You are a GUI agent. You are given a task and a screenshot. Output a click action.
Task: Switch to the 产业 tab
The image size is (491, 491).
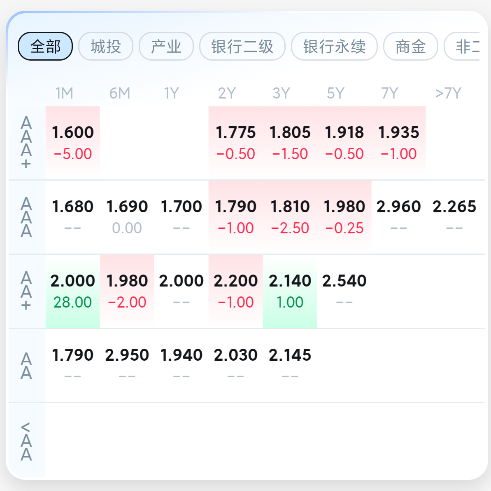pos(166,47)
